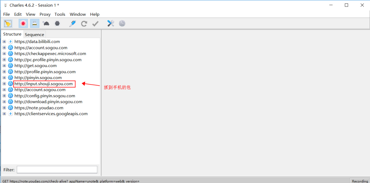Viewport: 370px width, 183px height.
Task: Click globe icon beside https://account.sogou.com
Action: (x=10, y=48)
